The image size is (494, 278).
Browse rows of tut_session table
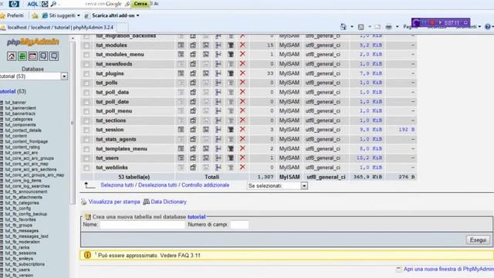click(x=181, y=130)
